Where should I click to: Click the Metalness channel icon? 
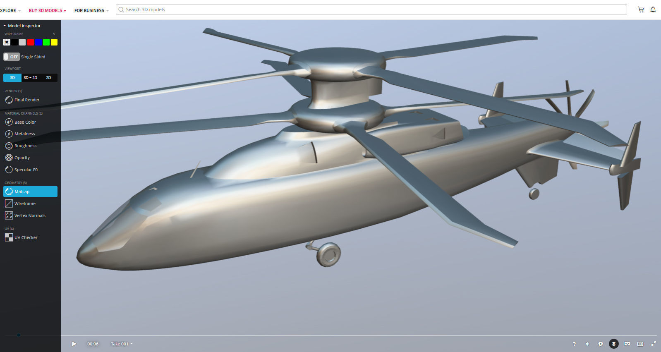point(9,134)
